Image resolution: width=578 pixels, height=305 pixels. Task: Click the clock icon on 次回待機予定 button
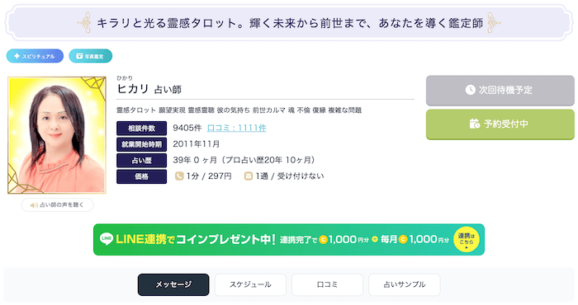point(470,90)
